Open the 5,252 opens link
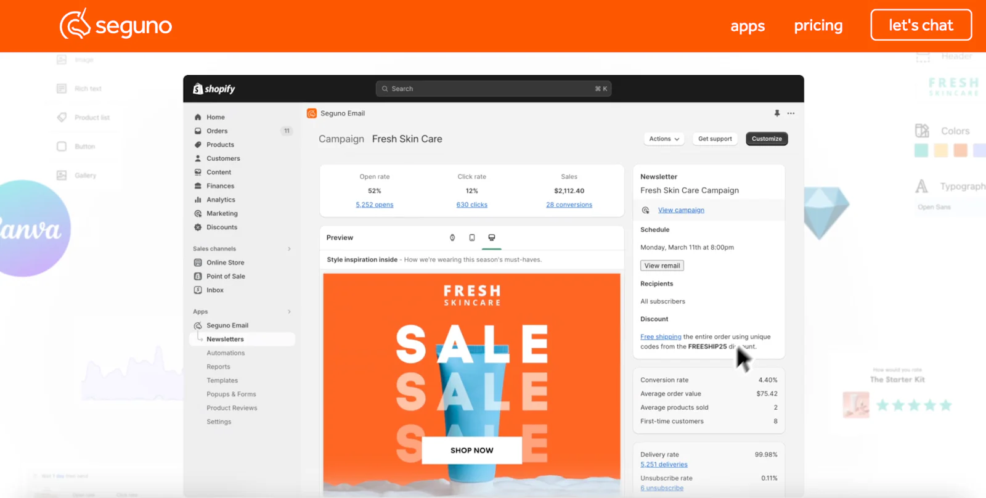The height and width of the screenshot is (498, 986). coord(374,205)
